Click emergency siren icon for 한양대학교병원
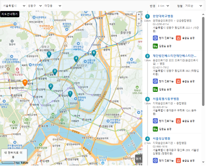 pyautogui.click(x=178, y=38)
